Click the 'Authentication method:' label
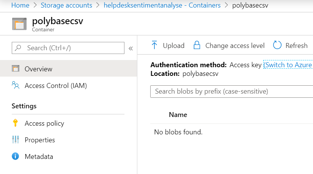This screenshot has width=313, height=174. (189, 65)
